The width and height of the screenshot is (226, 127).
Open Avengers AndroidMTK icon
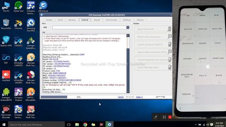tap(6, 94)
